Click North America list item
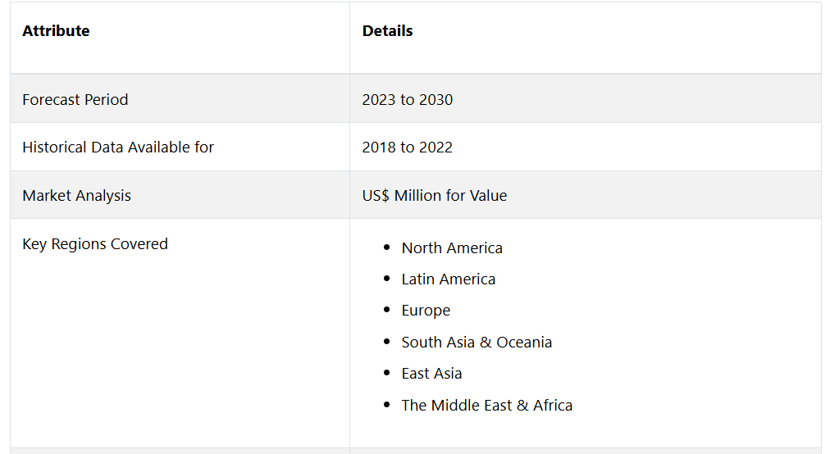 pos(452,247)
